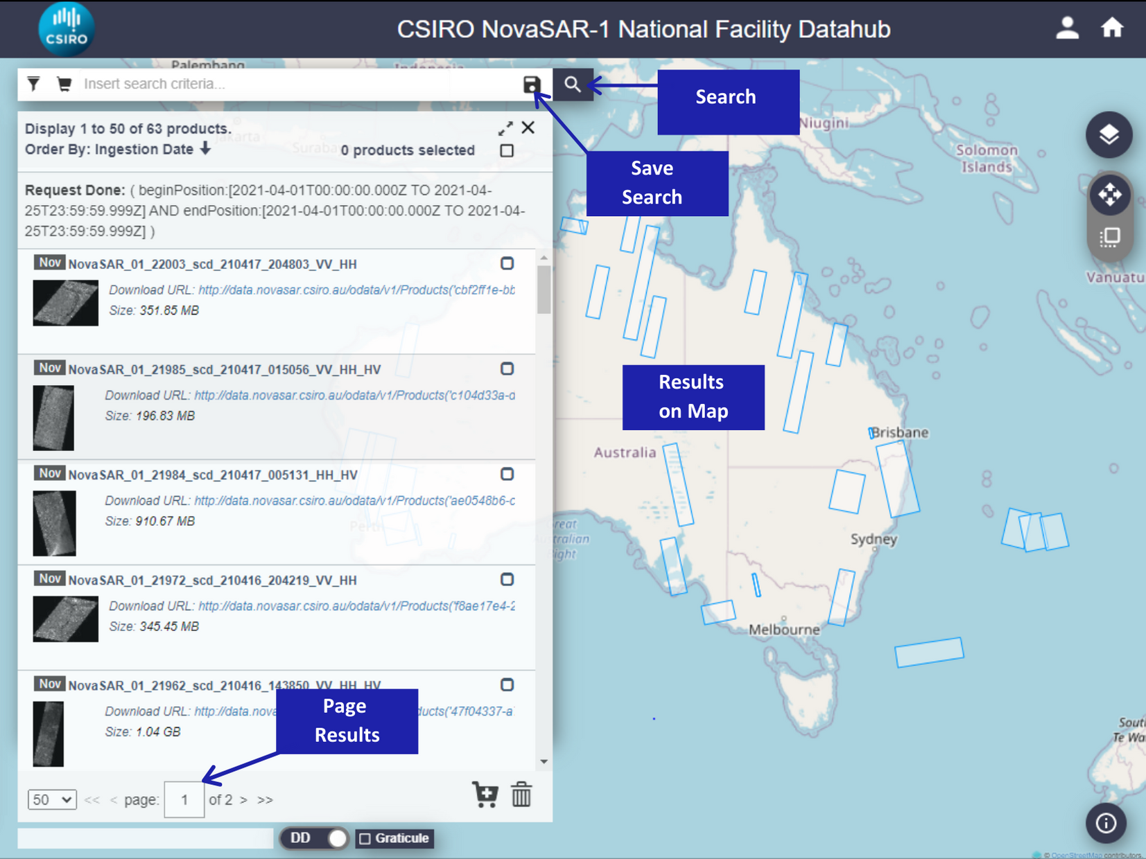Select product NovaSAR_01_22003 checkbox
Viewport: 1146px width, 859px height.
tap(507, 263)
